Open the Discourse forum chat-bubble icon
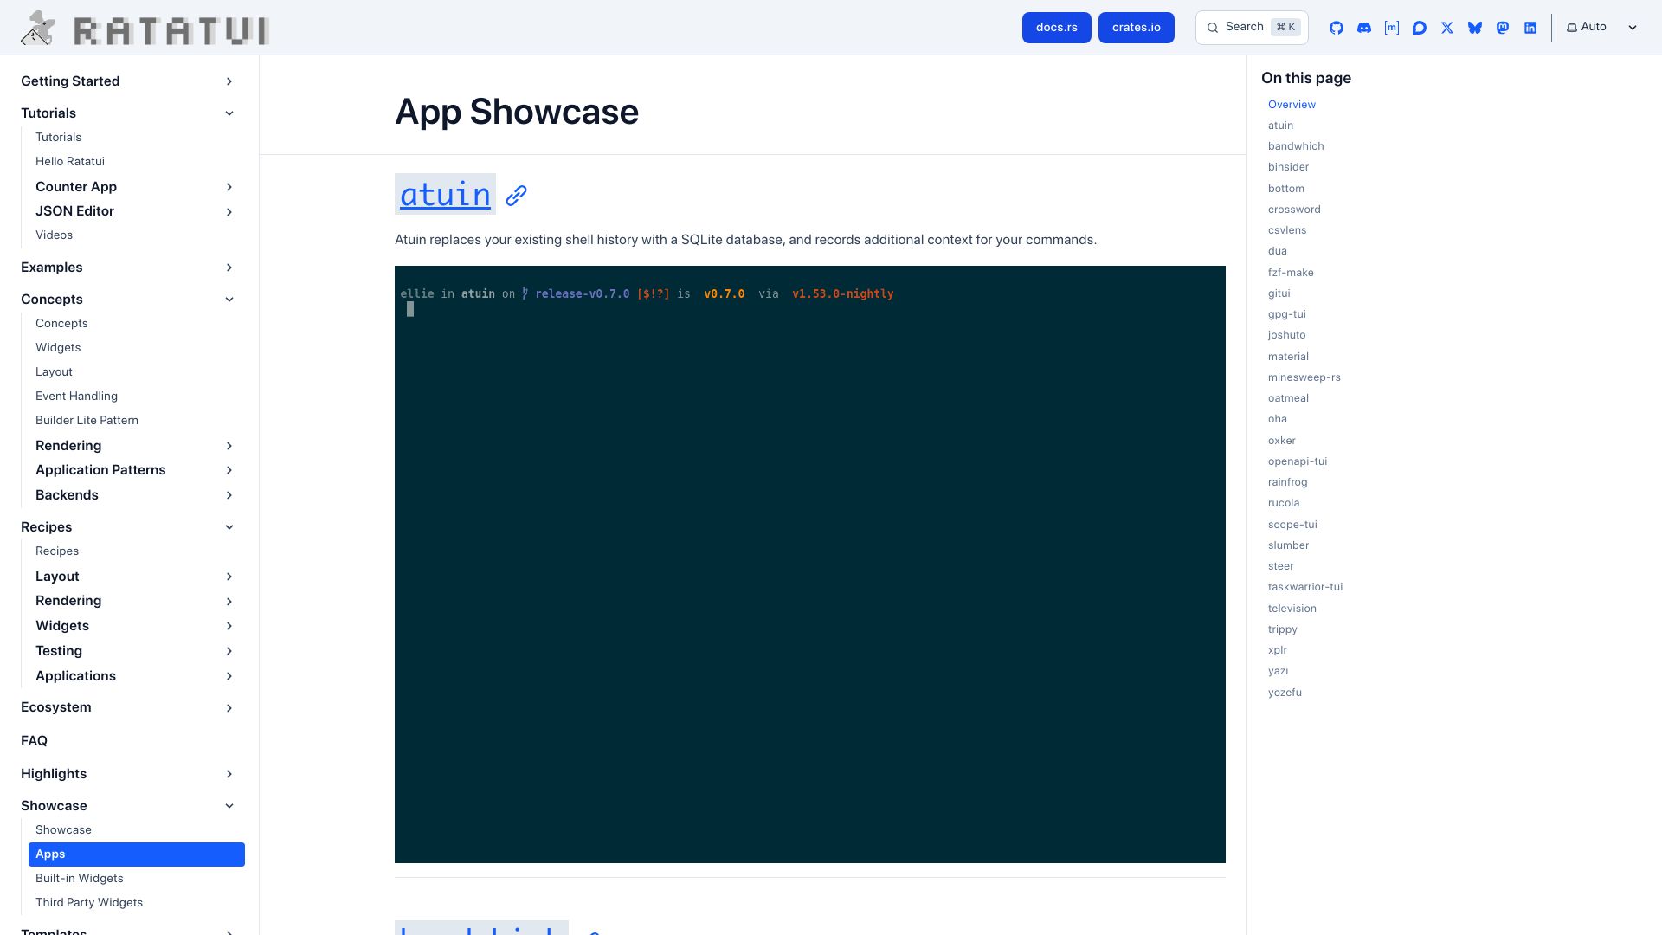This screenshot has height=935, width=1662. pyautogui.click(x=1420, y=28)
